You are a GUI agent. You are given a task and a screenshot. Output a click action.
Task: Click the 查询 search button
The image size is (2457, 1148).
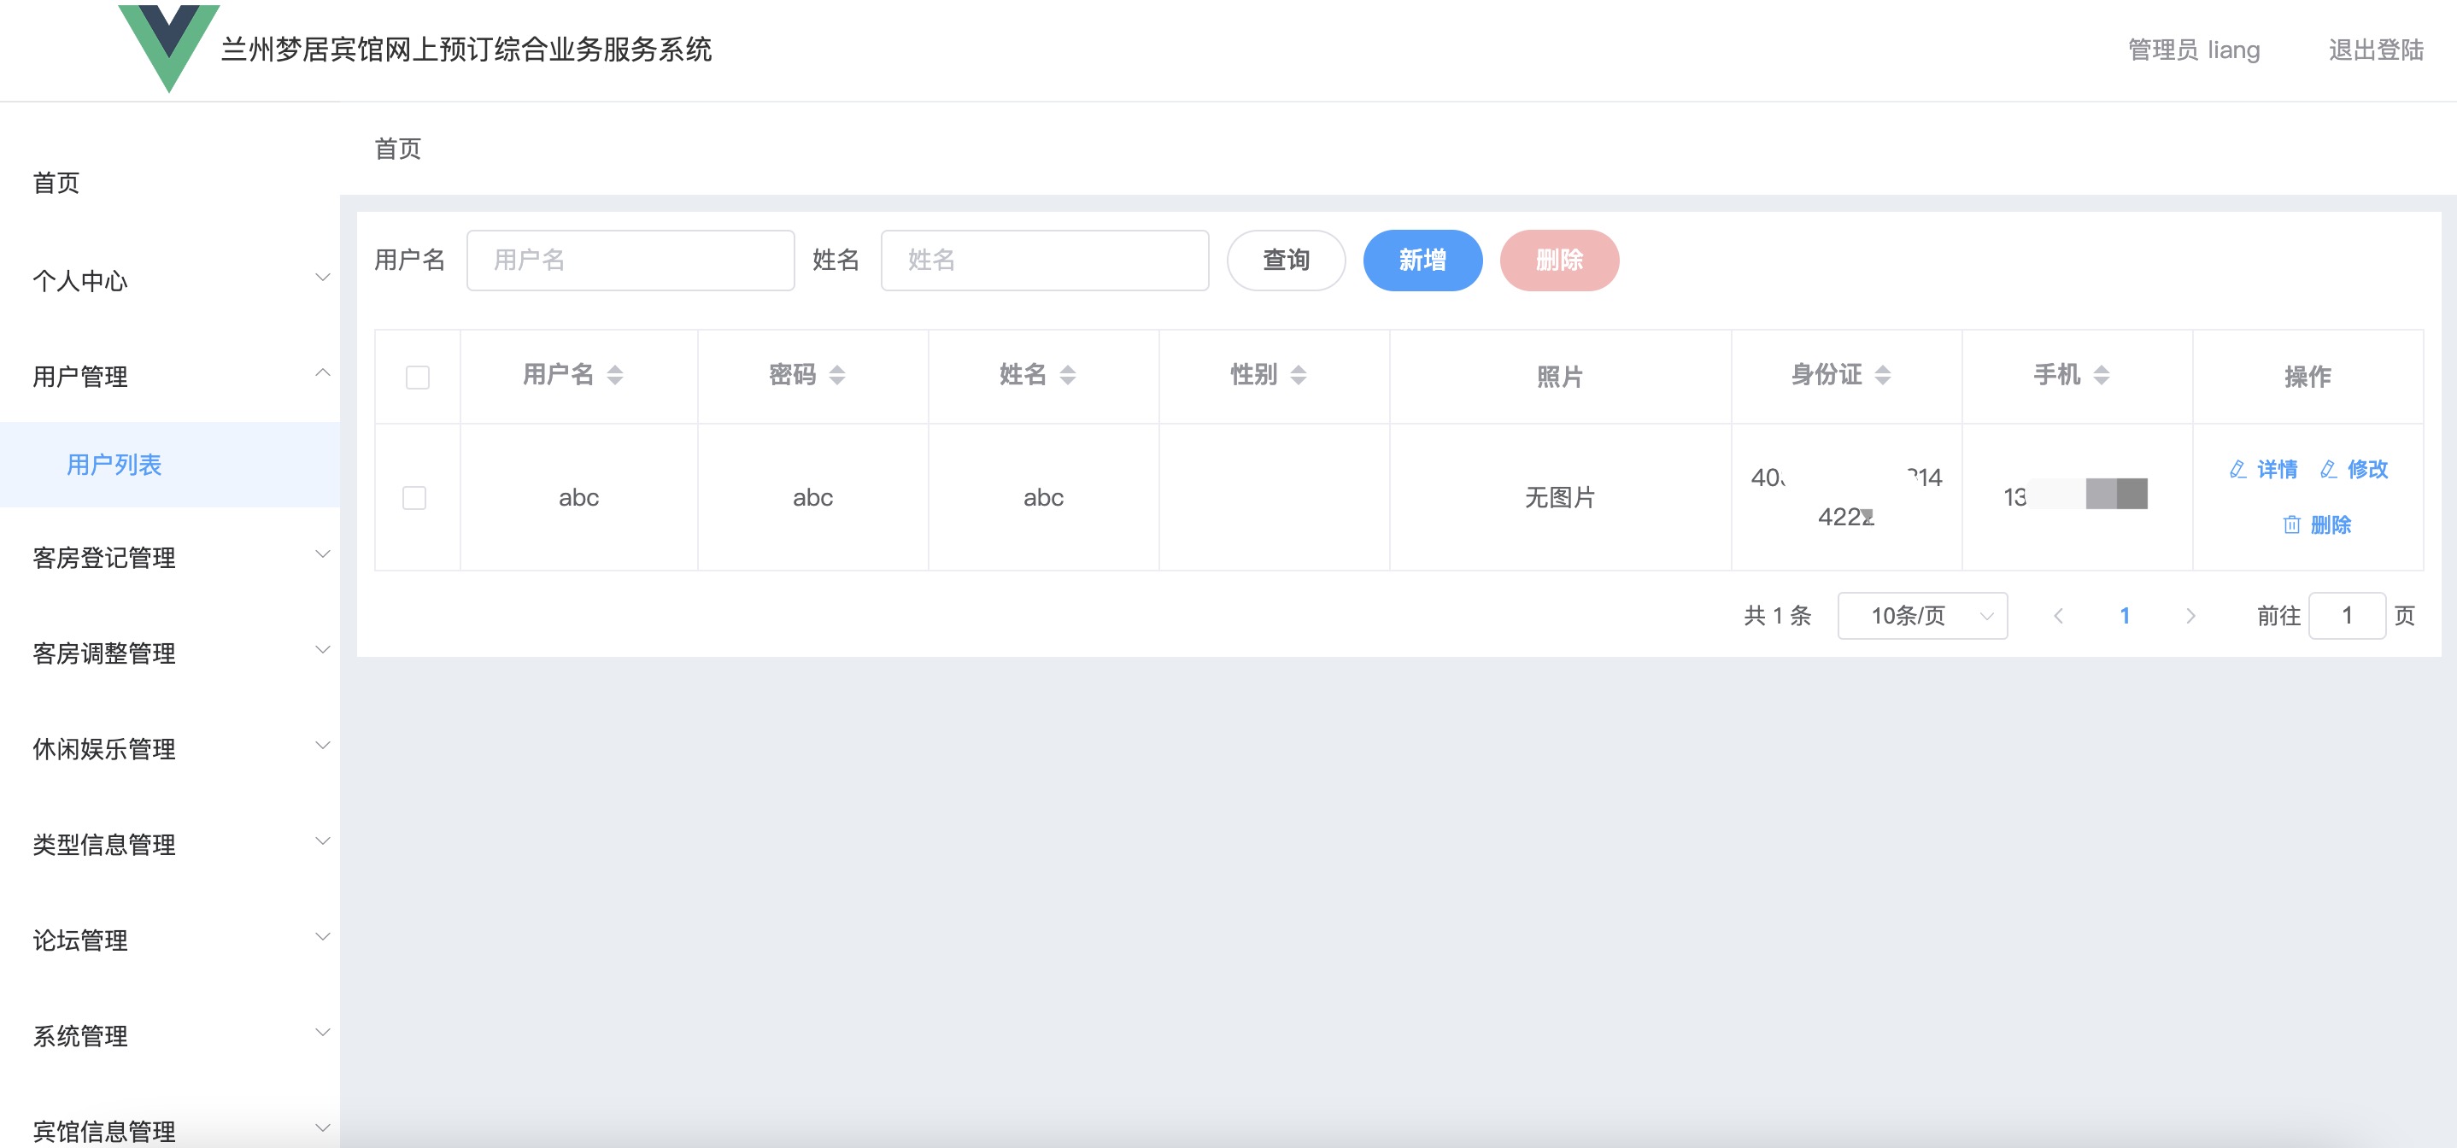1286,261
